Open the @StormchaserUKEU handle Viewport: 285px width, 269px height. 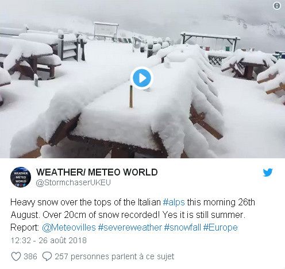pyautogui.click(x=74, y=182)
